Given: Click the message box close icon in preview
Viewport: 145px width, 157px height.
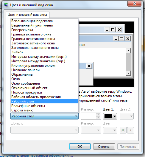Looking at the screenshot, I should pos(89,66).
